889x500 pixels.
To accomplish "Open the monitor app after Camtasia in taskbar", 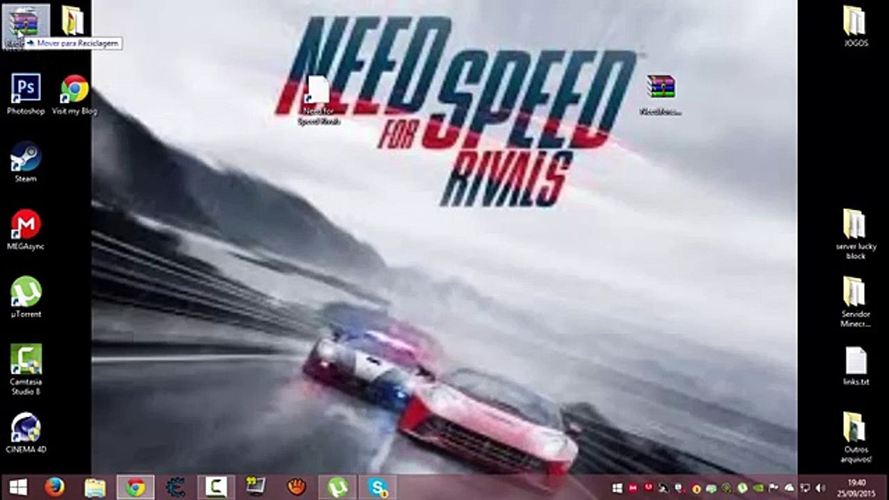I will (x=256, y=487).
